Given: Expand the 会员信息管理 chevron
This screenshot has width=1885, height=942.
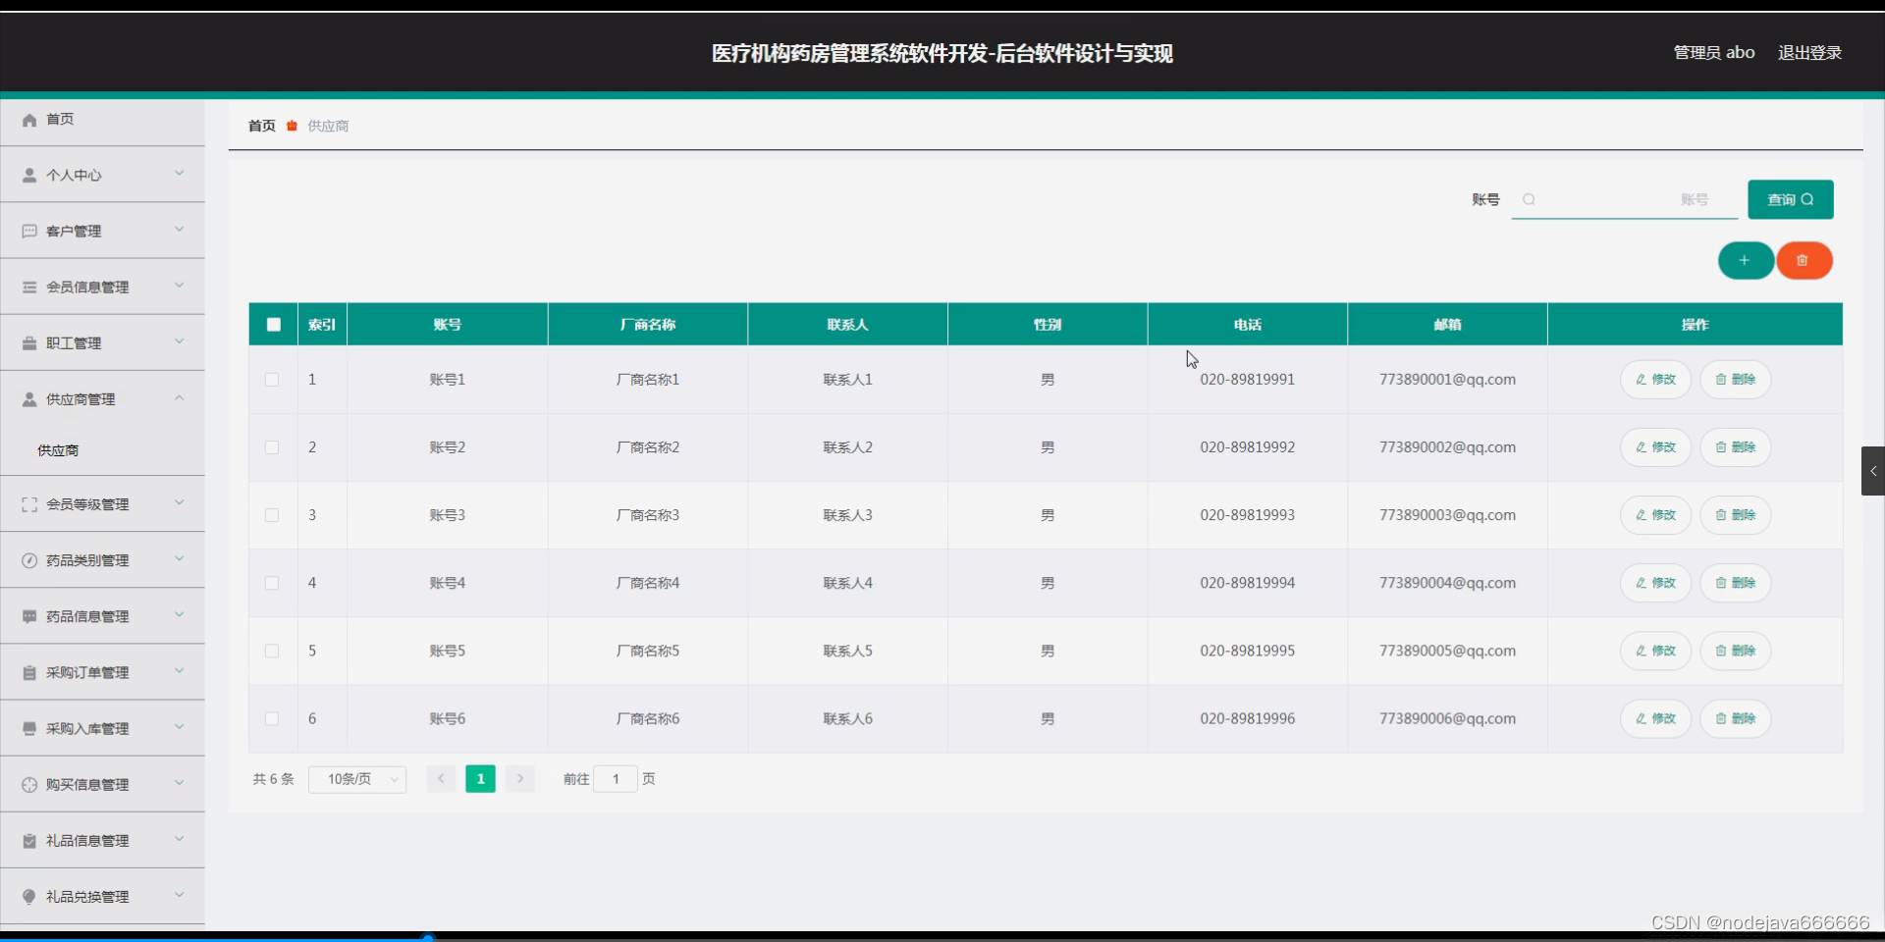Looking at the screenshot, I should [180, 286].
